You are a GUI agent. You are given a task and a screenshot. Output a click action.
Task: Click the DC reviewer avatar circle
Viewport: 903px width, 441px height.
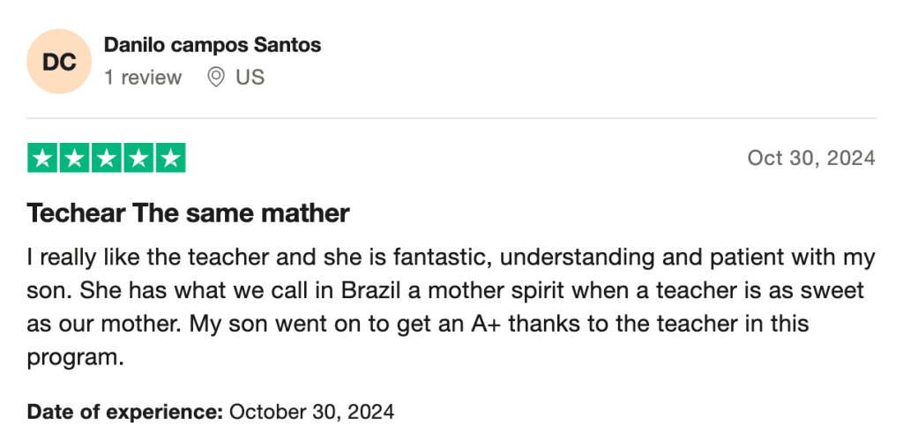[x=59, y=62]
